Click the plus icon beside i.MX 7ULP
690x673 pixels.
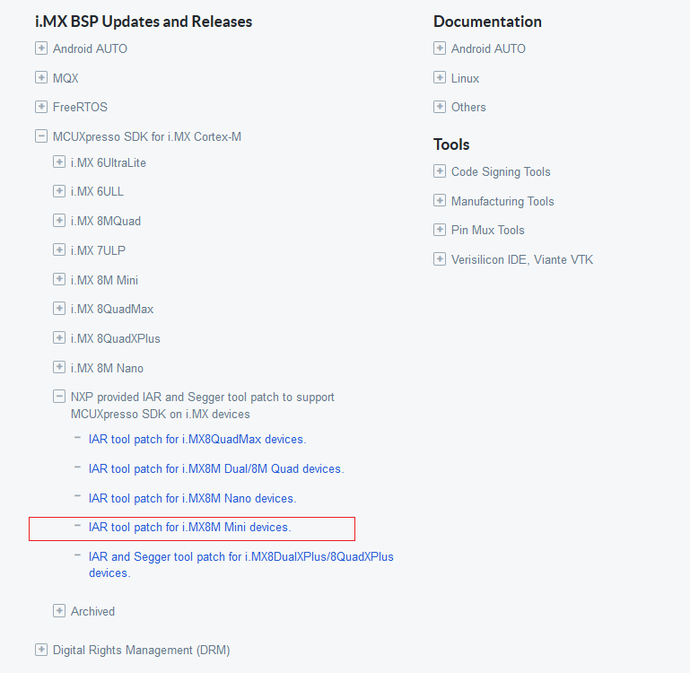coord(59,250)
